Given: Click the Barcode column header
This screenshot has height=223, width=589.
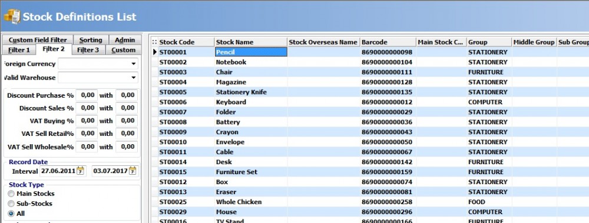Looking at the screenshot, I should coord(388,42).
